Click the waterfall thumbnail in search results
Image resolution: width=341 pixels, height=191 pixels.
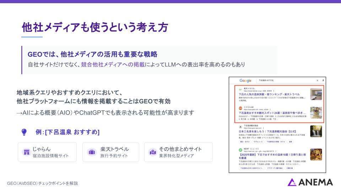[x=316, y=131]
